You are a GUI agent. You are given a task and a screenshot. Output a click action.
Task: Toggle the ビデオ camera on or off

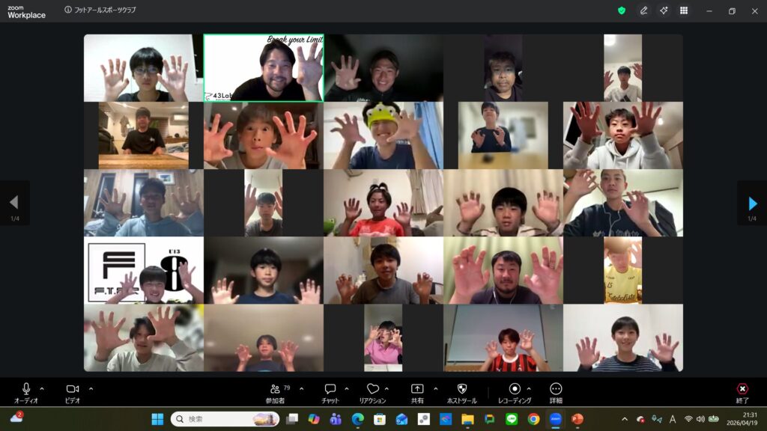73,392
